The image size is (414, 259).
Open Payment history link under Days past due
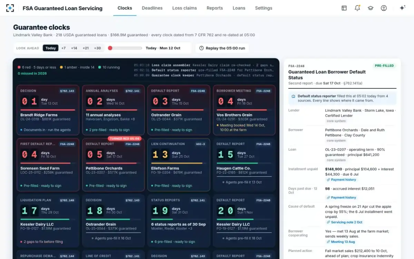pyautogui.click(x=341, y=198)
